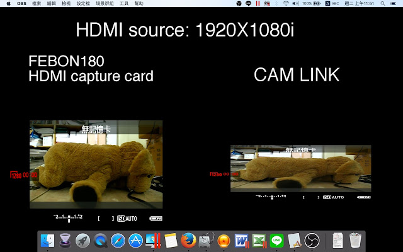403x252 pixels.
Task: Open the Wi-Fi status menu
Action: (x=286, y=3)
